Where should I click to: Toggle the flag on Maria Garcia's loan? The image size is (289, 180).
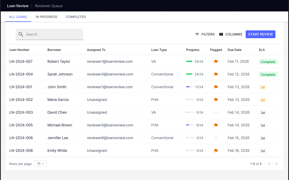pyautogui.click(x=216, y=99)
